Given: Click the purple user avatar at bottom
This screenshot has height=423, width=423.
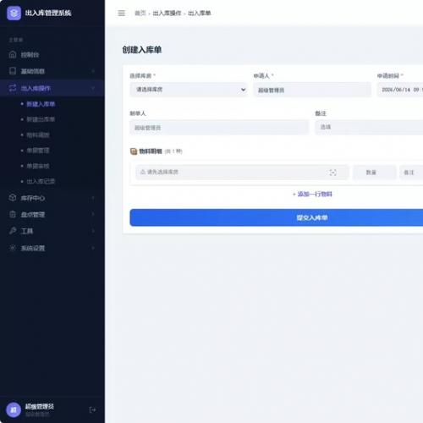Looking at the screenshot, I should [14, 409].
